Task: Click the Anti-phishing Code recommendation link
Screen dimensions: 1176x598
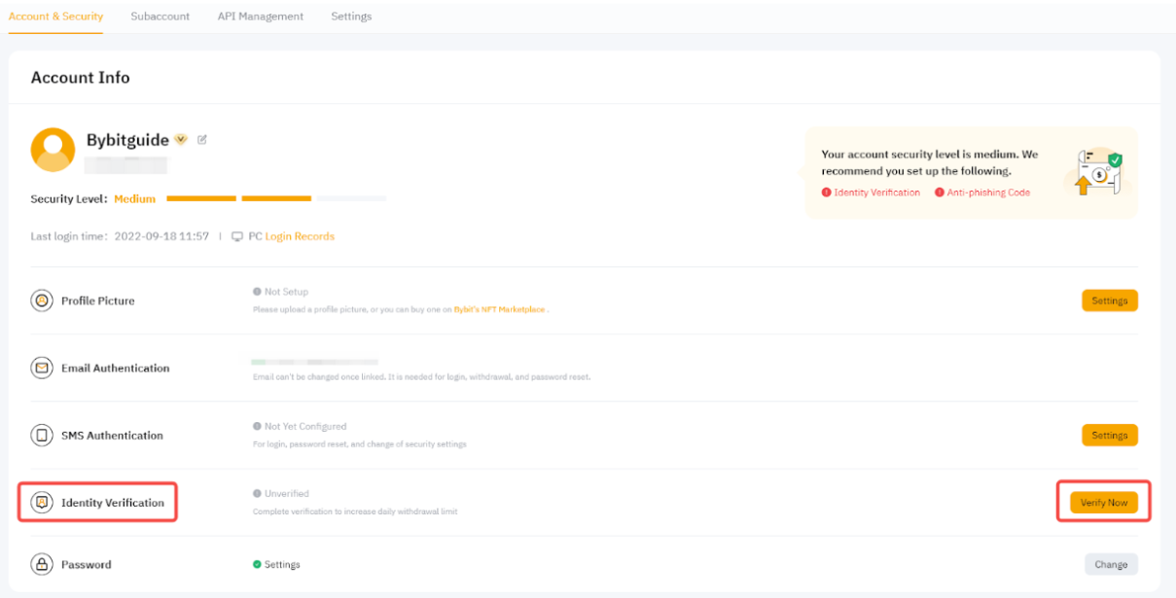Action: click(988, 193)
